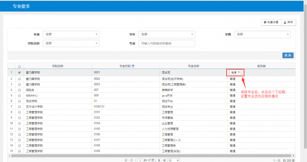This screenshot has height=162, width=307.
Task: Check the checkbox for 保险系 row
Action: (19, 90)
